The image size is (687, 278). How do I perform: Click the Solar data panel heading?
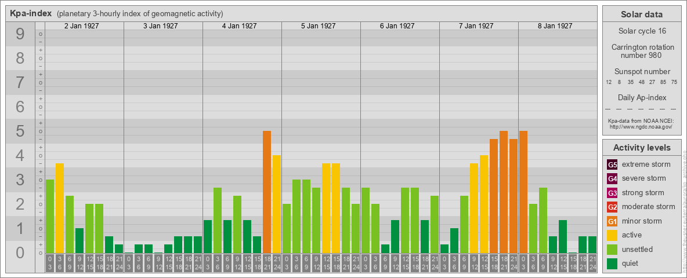click(641, 14)
